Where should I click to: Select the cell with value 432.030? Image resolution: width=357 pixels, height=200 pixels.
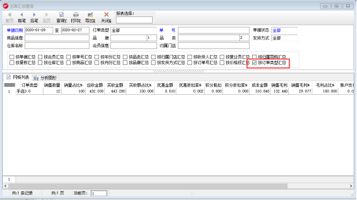click(x=95, y=91)
